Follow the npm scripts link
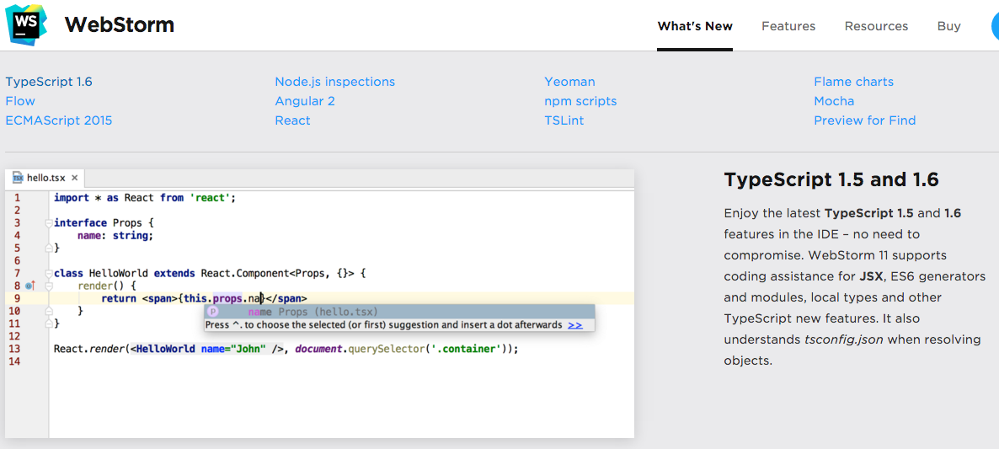999x449 pixels. coord(580,101)
